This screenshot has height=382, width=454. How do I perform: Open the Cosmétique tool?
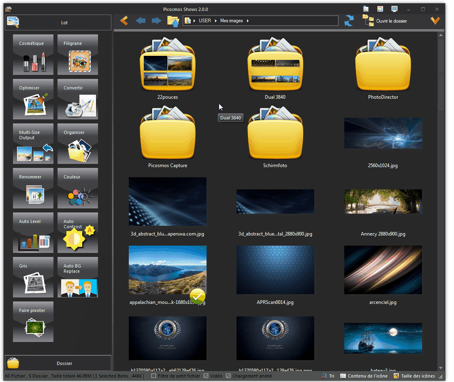point(33,55)
